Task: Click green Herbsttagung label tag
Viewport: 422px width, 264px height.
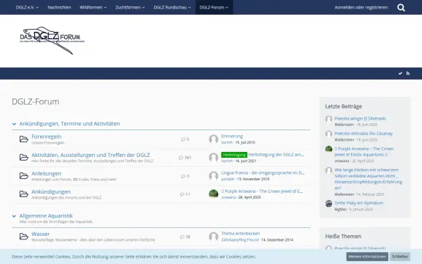Action: coord(234,155)
